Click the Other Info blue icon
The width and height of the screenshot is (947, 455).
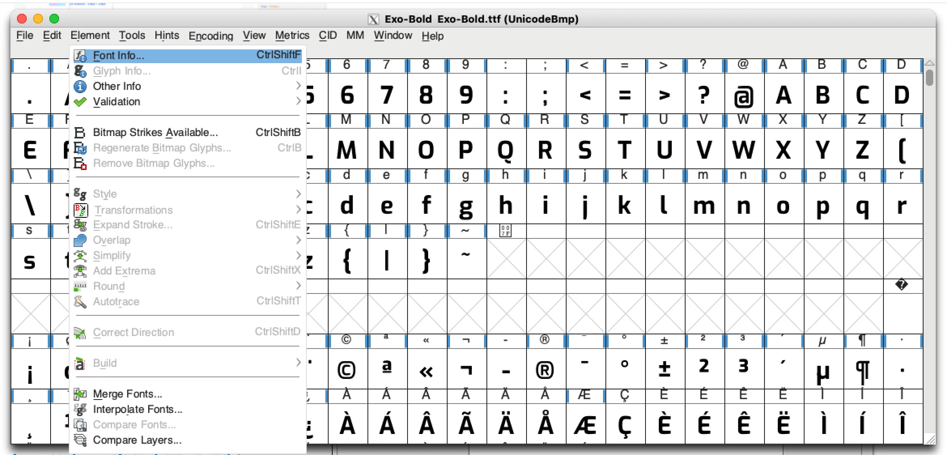pyautogui.click(x=80, y=86)
